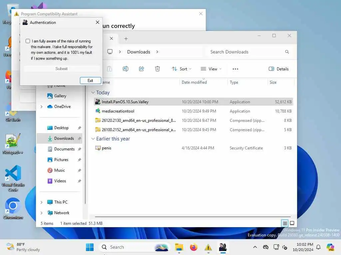Check the malware risk awareness checkbox
The height and width of the screenshot is (255, 341).
pyautogui.click(x=28, y=41)
